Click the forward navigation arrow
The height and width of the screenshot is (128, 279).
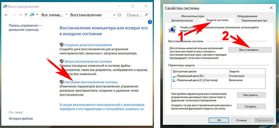[x=15, y=15]
